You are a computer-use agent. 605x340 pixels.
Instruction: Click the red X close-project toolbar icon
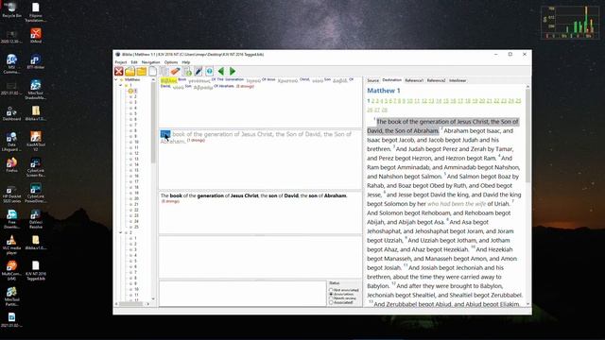coord(119,72)
